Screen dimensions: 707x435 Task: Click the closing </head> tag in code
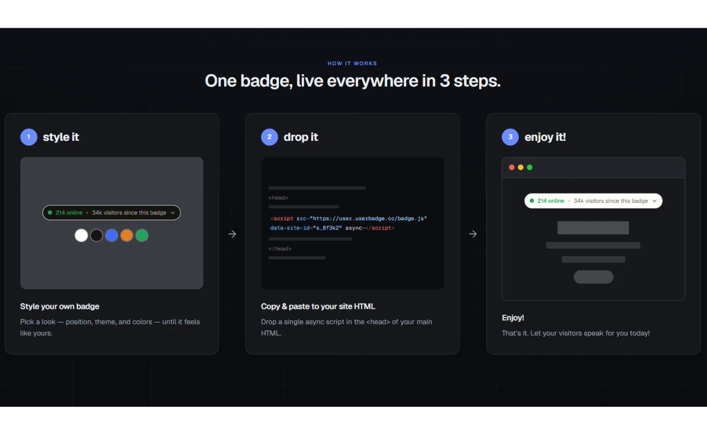(280, 248)
